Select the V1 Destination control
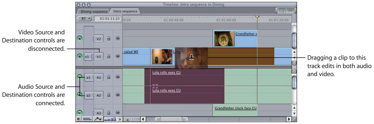374x124 pixels. click(98, 57)
